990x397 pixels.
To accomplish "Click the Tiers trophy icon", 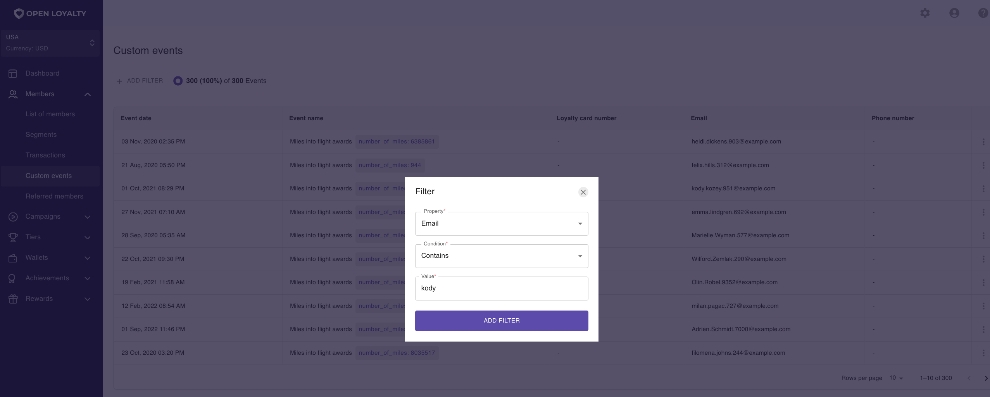I will click(13, 237).
